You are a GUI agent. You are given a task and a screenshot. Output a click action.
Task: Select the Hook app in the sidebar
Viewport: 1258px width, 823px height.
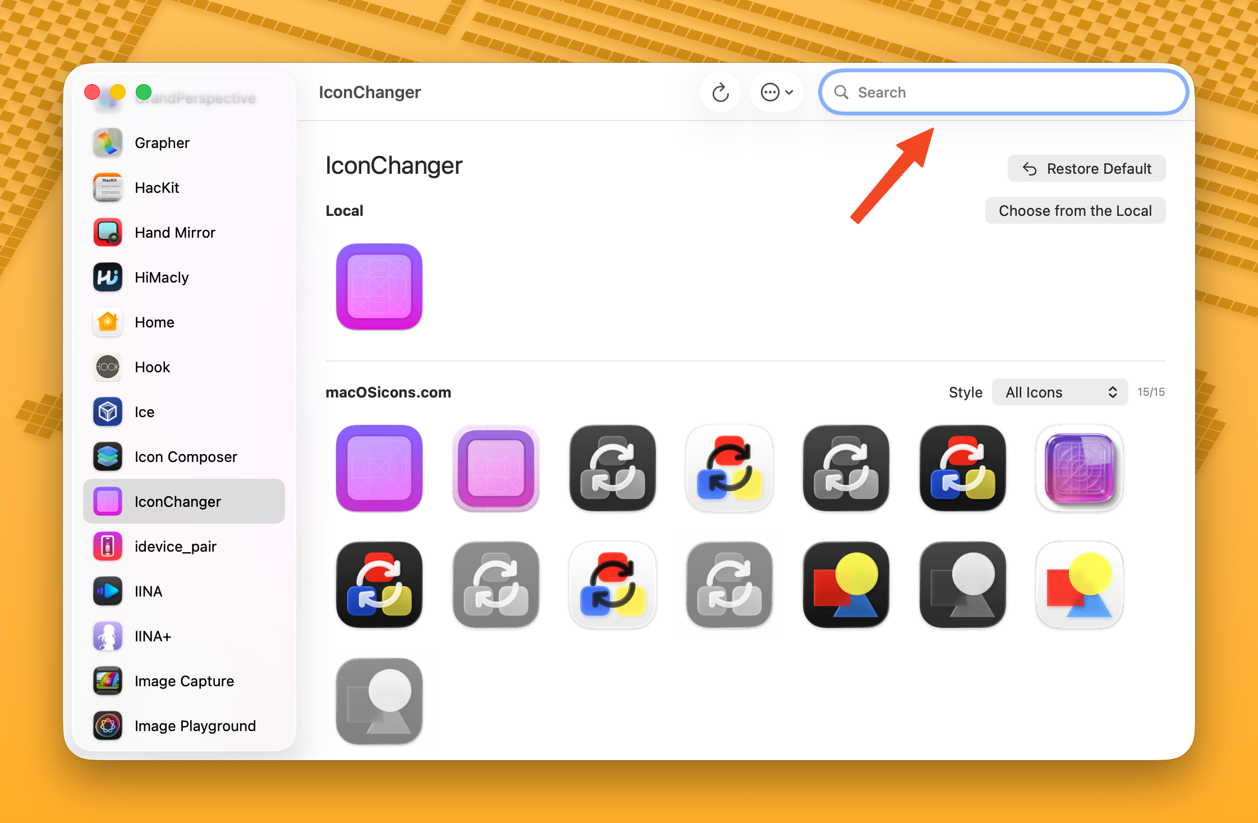152,367
